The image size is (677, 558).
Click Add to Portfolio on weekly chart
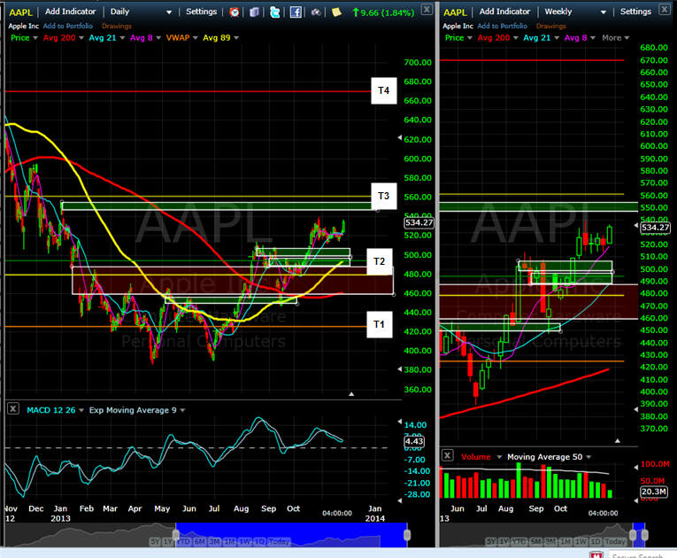coord(502,26)
